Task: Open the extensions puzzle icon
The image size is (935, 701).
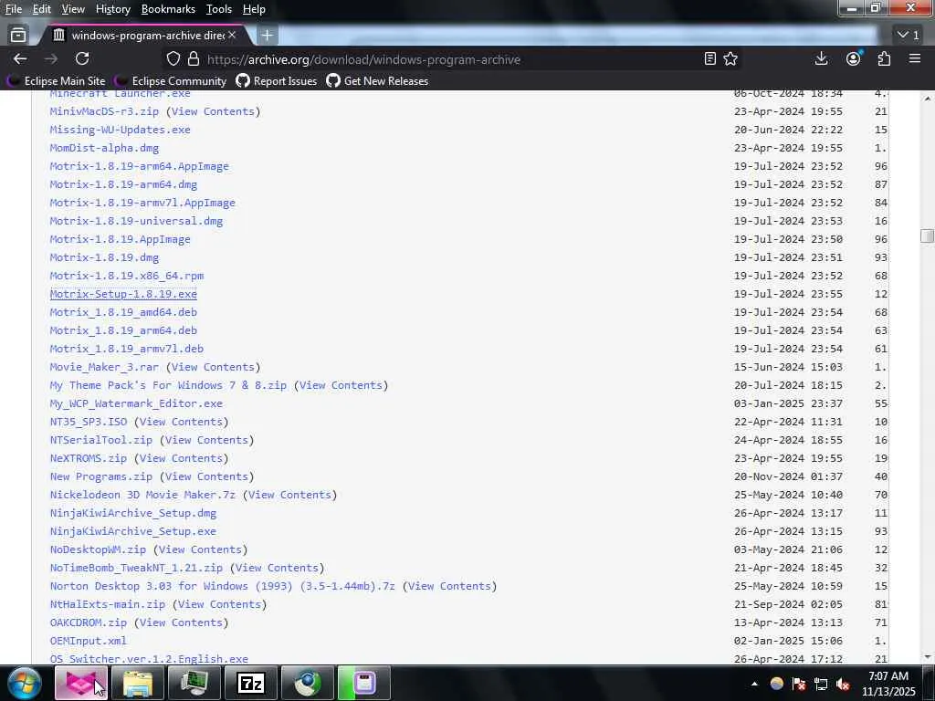Action: point(884,58)
